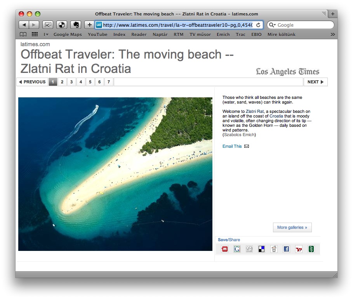The image size is (353, 299).
Task: Click the latimes.com header text
Action: coord(35,44)
